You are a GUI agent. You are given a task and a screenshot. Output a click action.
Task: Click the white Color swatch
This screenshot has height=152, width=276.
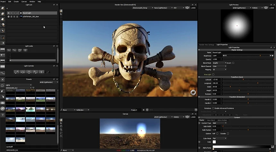(x=214, y=142)
